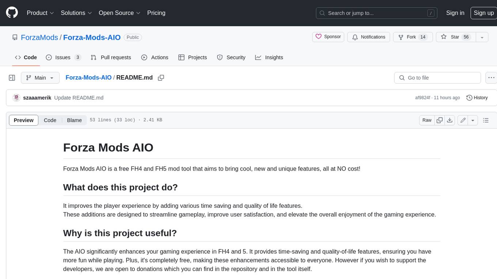Open the Product dropdown menu
Viewport: 497px width, 279px height.
click(x=40, y=13)
